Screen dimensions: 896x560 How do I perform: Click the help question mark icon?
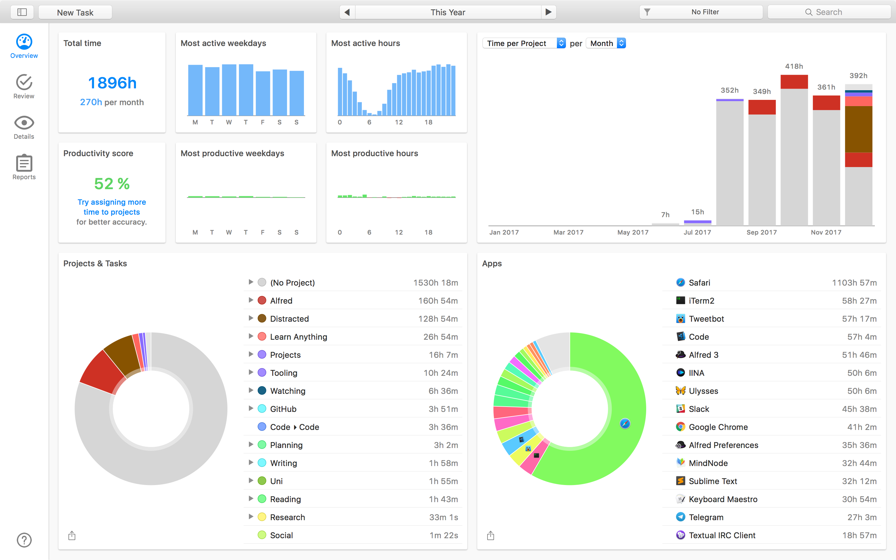click(24, 540)
